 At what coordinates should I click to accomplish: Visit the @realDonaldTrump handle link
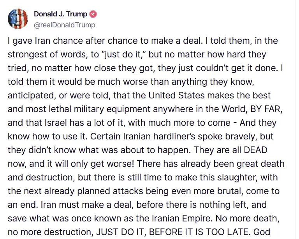[x=65, y=25]
